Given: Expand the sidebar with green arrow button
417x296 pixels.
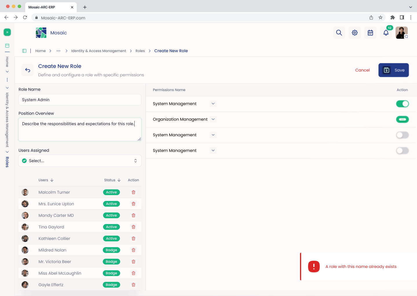Looking at the screenshot, I should point(7,32).
